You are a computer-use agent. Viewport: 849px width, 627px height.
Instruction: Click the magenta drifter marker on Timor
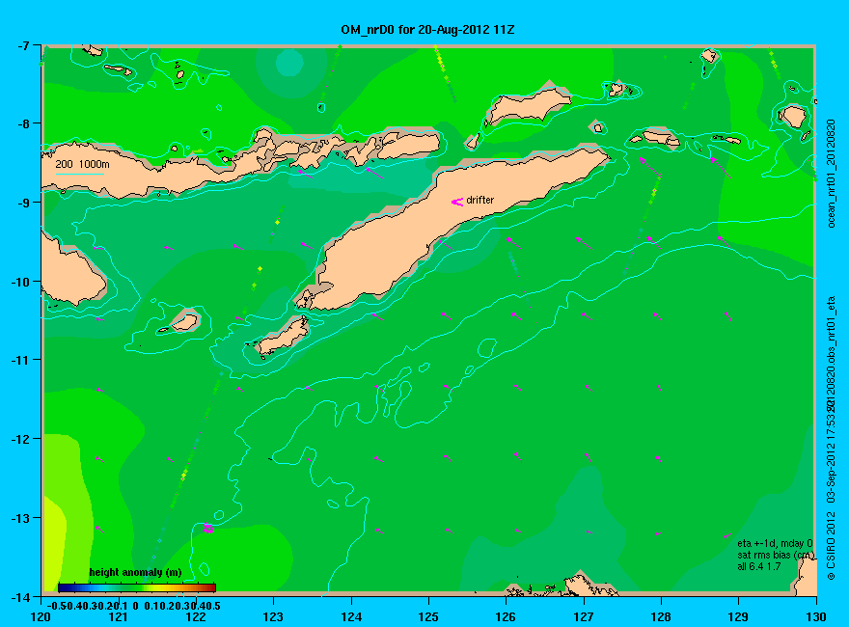tap(457, 202)
